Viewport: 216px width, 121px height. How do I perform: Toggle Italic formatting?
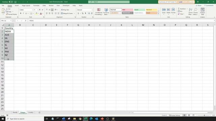pyautogui.click(x=23, y=13)
